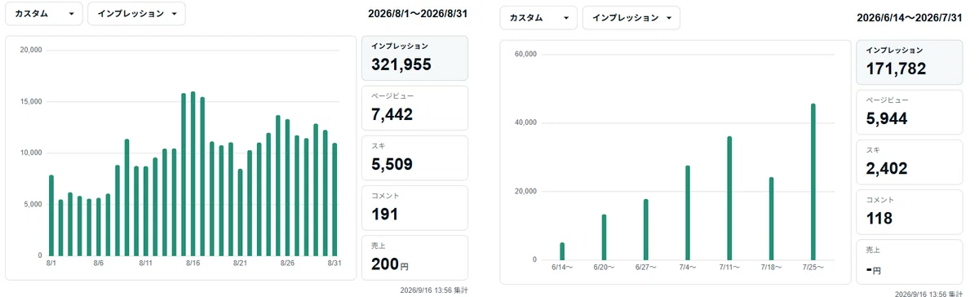Select the コメント 191 card
The width and height of the screenshot is (979, 297).
[414, 207]
